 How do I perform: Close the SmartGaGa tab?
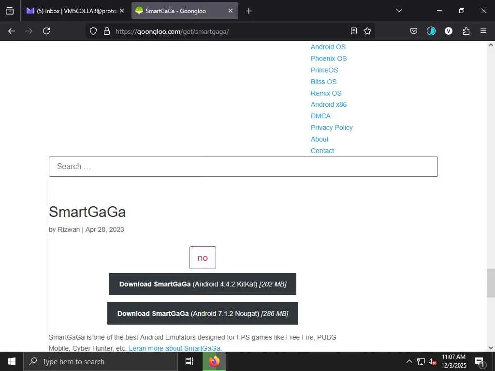pos(231,11)
